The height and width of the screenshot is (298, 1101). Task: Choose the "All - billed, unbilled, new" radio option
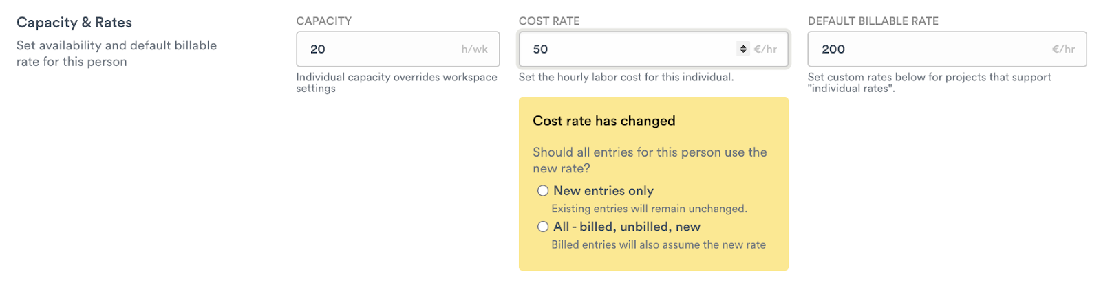[543, 227]
